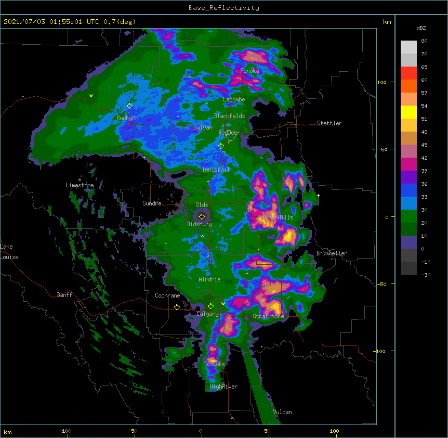Click the 0 tick on bottom horizontal axis
Viewport: 448px width, 438px height.
coord(201,431)
